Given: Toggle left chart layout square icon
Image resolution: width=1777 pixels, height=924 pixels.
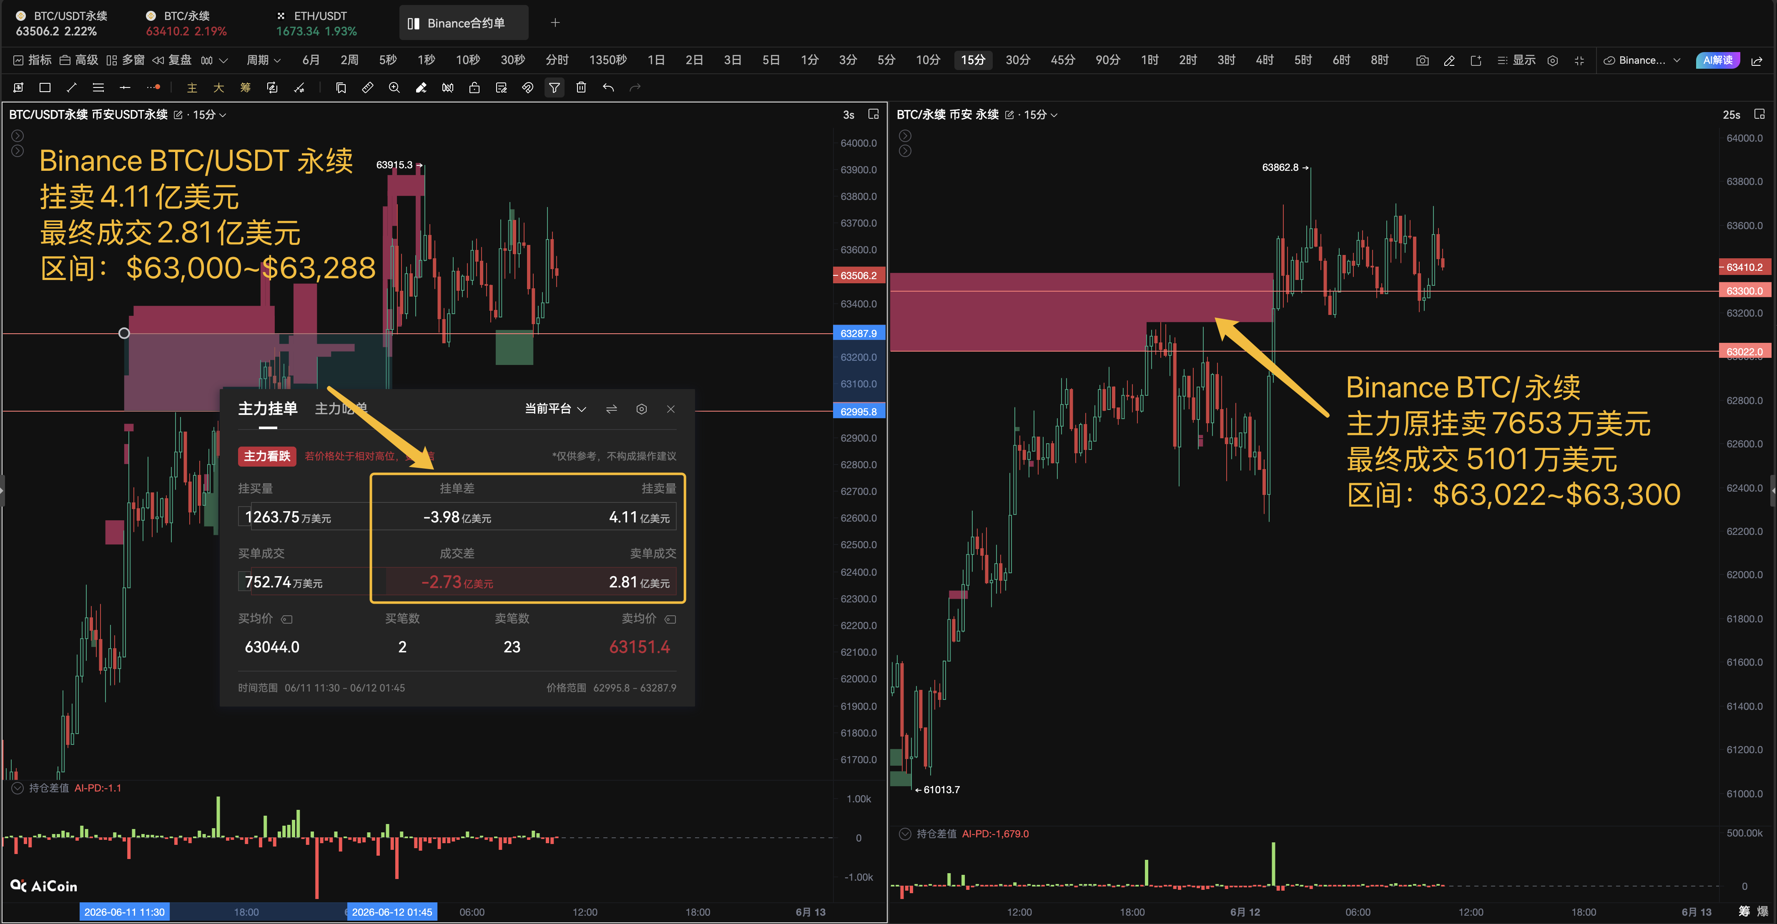Looking at the screenshot, I should 873,115.
